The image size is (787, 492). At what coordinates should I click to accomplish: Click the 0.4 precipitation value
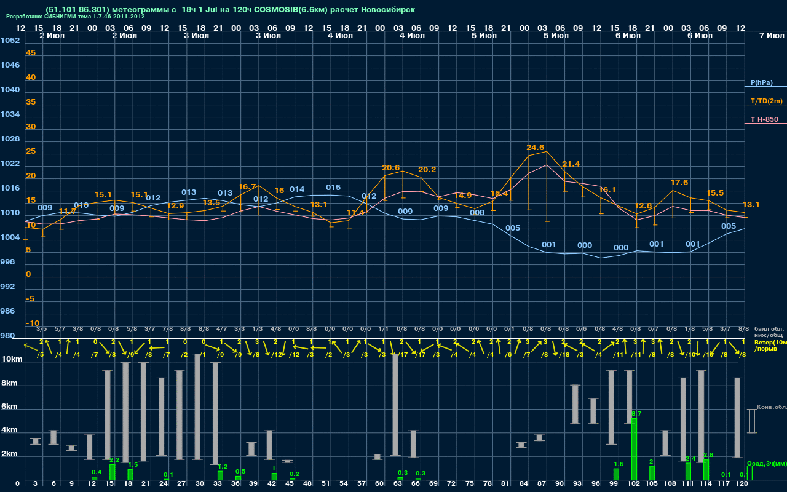click(x=97, y=472)
